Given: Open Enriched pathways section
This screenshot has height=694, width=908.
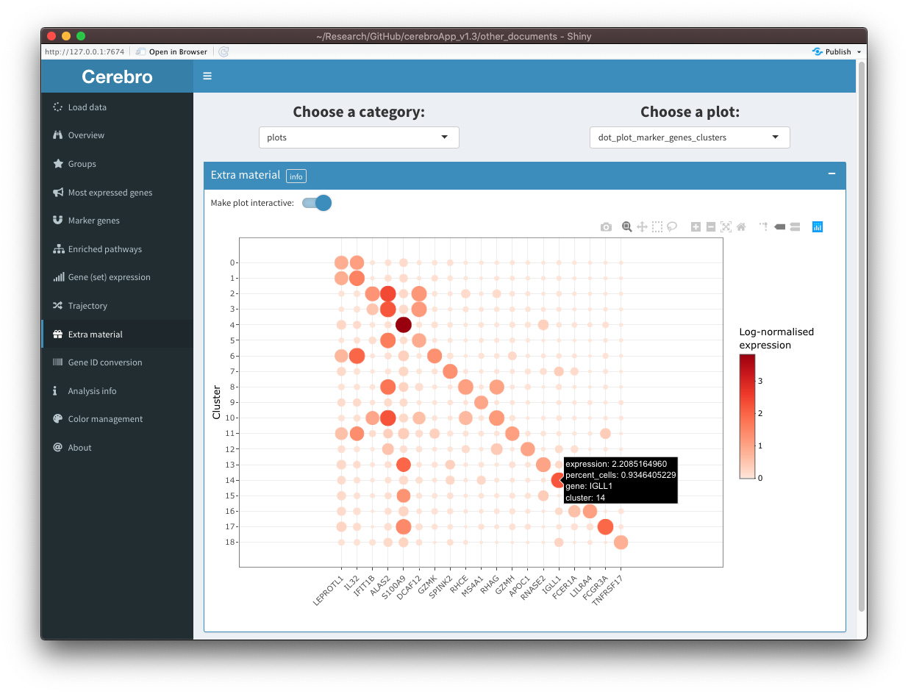Looking at the screenshot, I should [x=117, y=249].
